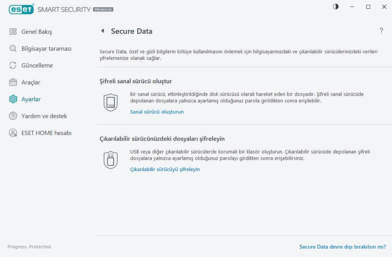This screenshot has height=257, width=392.
Task: Click the ESET HOME account icon
Action: point(13,133)
